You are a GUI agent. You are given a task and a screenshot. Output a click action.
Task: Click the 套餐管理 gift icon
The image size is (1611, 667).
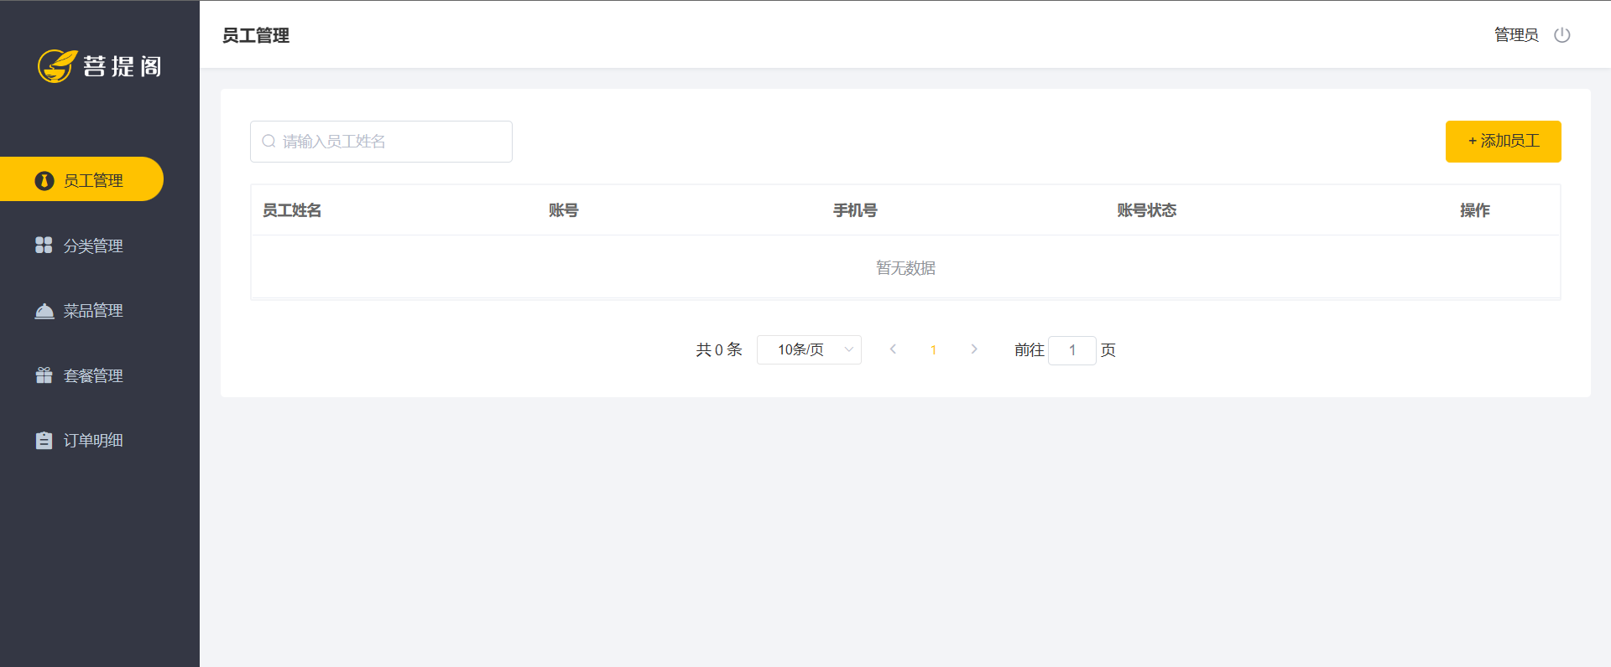pyautogui.click(x=44, y=375)
